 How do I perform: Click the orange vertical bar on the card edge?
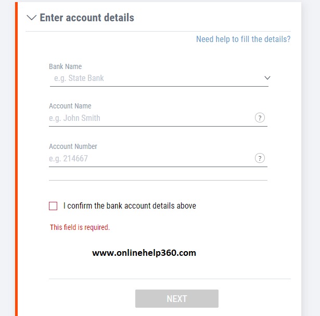(16, 159)
